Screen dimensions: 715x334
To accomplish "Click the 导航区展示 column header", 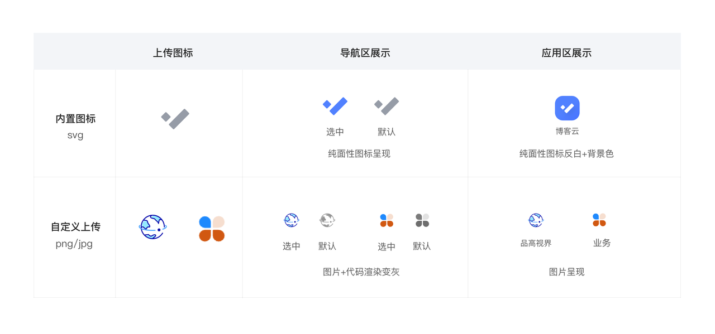I will coord(365,53).
